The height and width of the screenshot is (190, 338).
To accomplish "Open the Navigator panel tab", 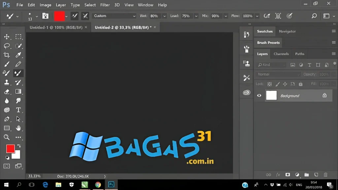I will pyautogui.click(x=287, y=31).
